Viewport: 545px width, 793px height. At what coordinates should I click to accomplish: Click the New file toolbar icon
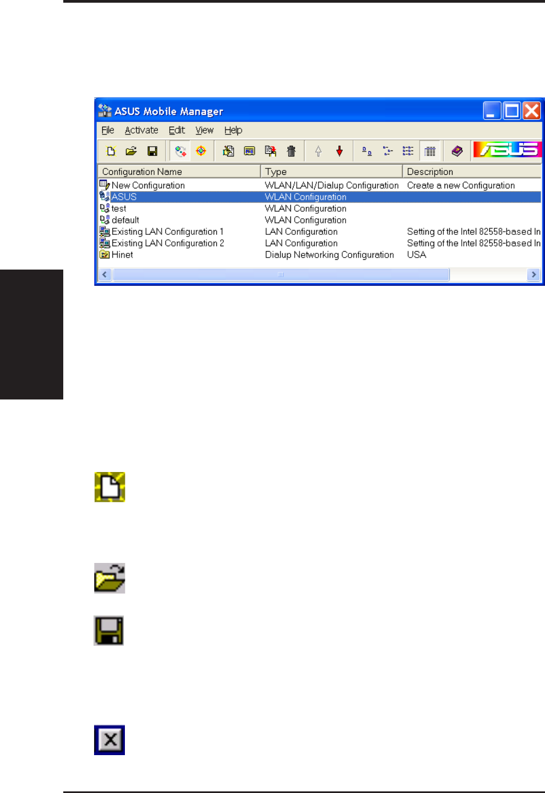(111, 151)
